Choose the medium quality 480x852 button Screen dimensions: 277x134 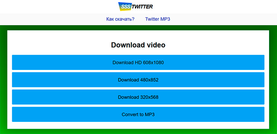click(x=138, y=80)
